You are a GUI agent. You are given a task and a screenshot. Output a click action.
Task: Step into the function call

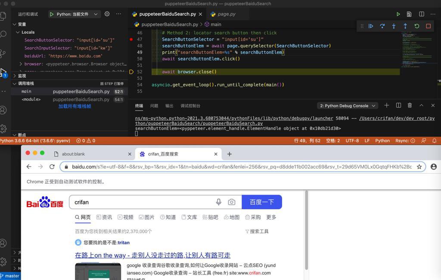point(394,26)
